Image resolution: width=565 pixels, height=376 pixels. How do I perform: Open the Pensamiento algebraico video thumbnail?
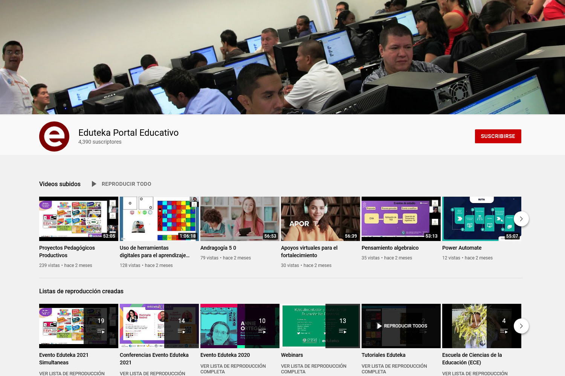pyautogui.click(x=401, y=218)
